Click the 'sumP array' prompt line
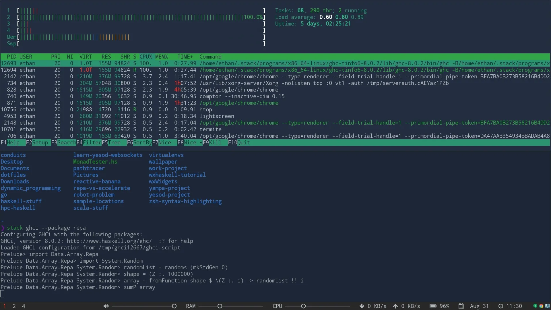The width and height of the screenshot is (551, 310). click(78, 287)
